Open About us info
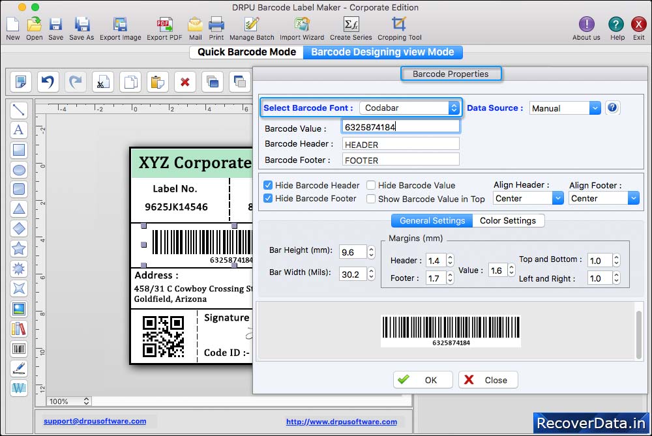Viewport: 652px width, 436px height. pyautogui.click(x=586, y=24)
